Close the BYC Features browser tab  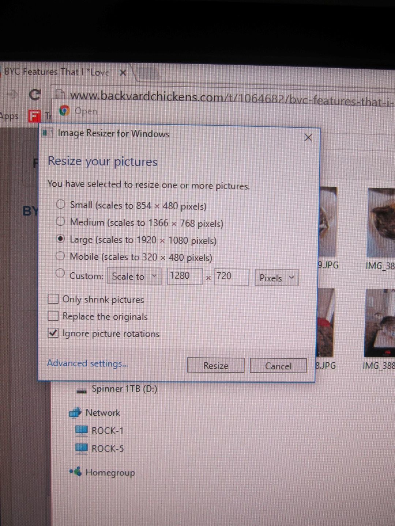click(x=123, y=73)
